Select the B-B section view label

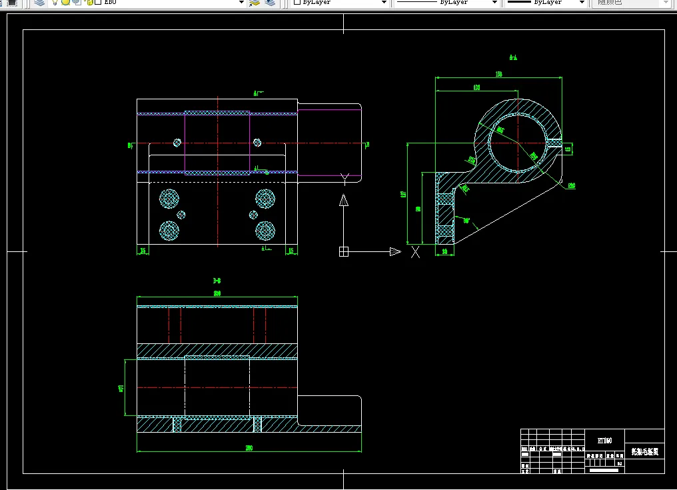point(217,281)
